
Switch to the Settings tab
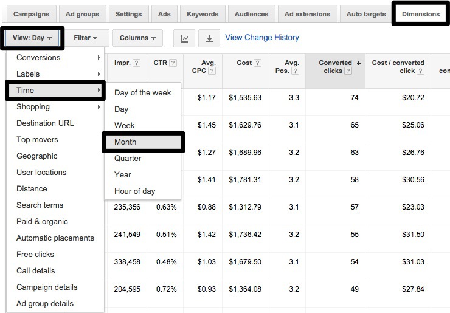[128, 14]
